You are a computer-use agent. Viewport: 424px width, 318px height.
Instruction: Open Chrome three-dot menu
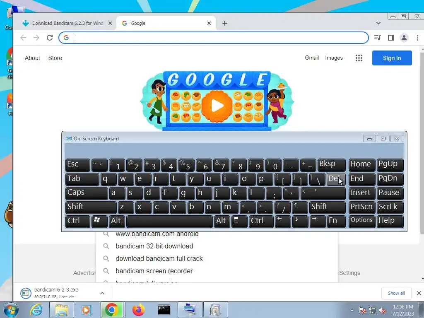point(417,38)
